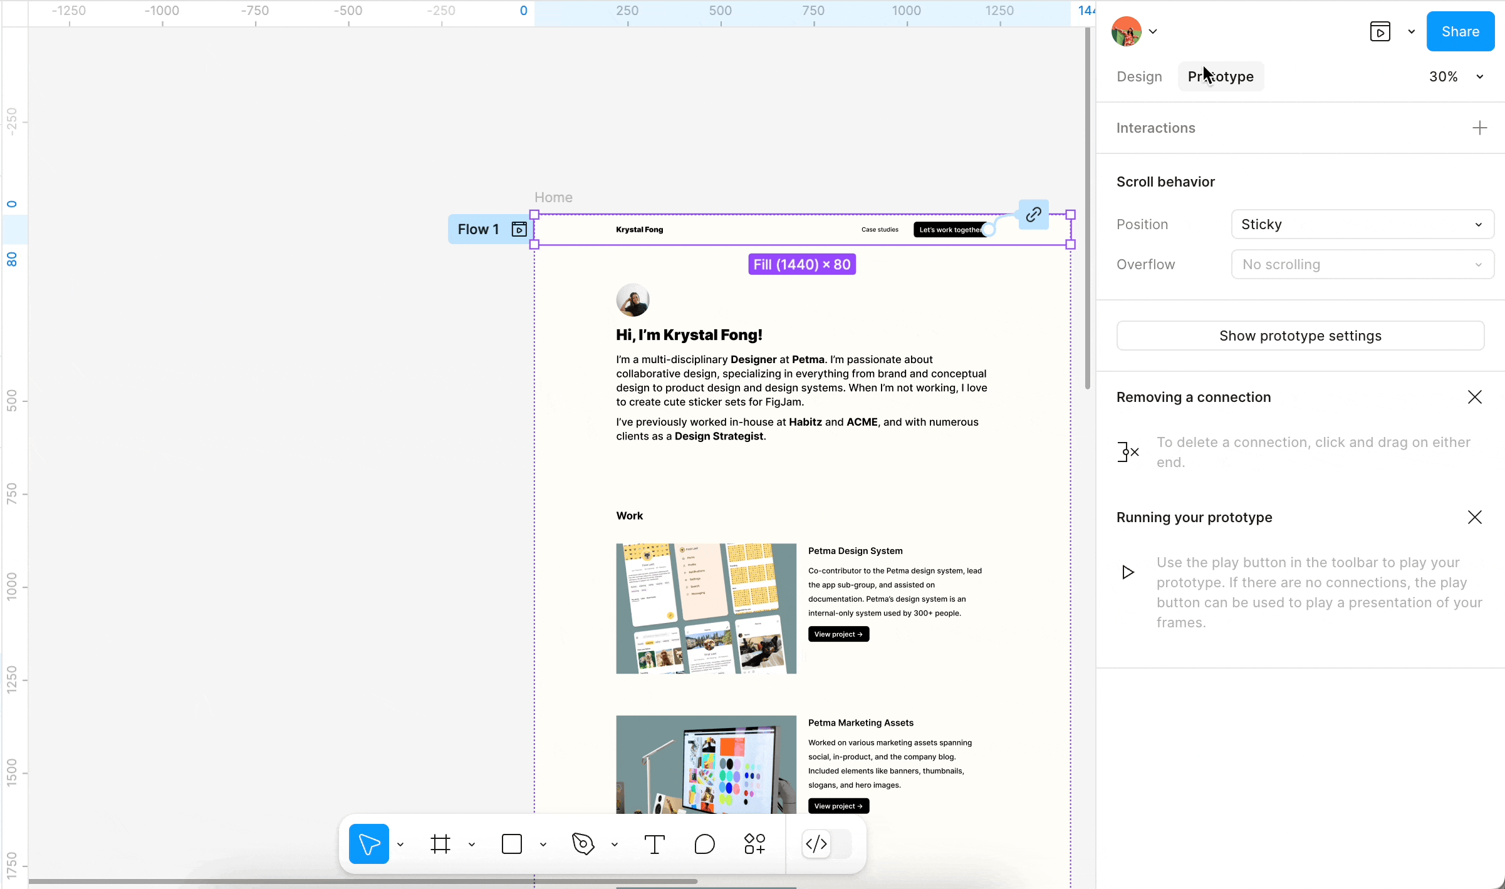This screenshot has height=889, width=1505.
Task: Select the Prototype tab
Action: pos(1221,76)
